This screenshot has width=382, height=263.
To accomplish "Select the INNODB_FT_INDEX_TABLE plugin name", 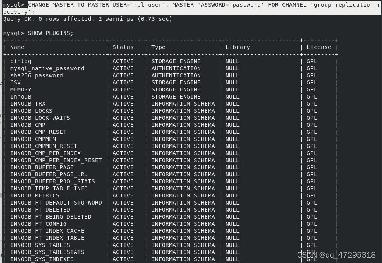I will (47, 238).
